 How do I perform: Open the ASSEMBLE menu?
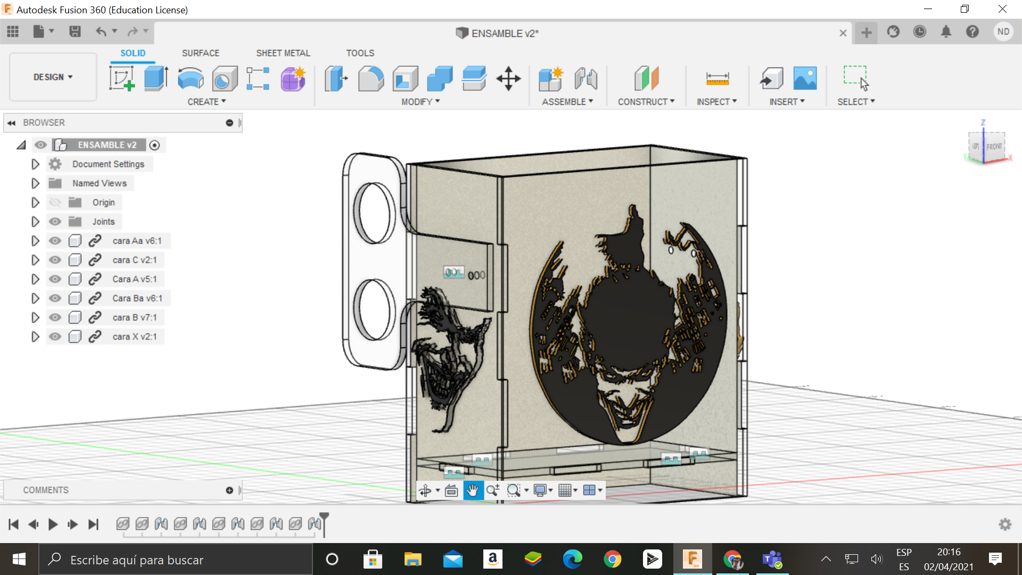click(567, 102)
